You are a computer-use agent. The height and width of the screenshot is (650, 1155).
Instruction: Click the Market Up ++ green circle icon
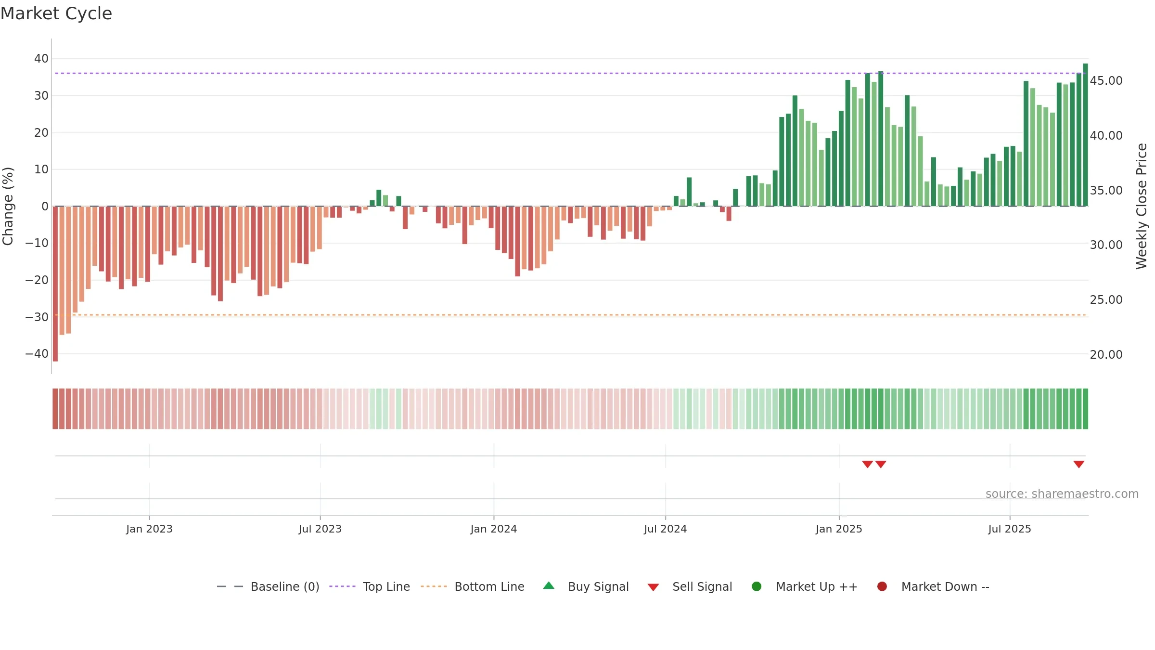[757, 586]
